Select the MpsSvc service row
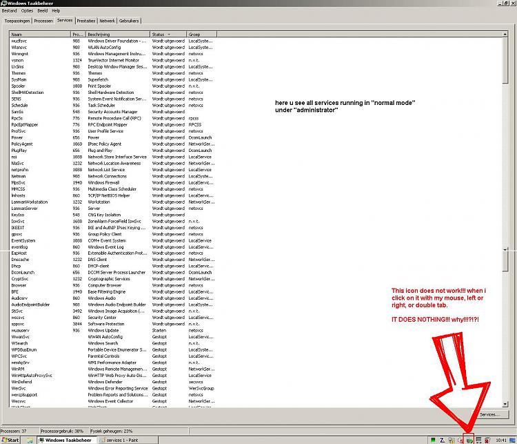The width and height of the screenshot is (517, 444). 113,183
